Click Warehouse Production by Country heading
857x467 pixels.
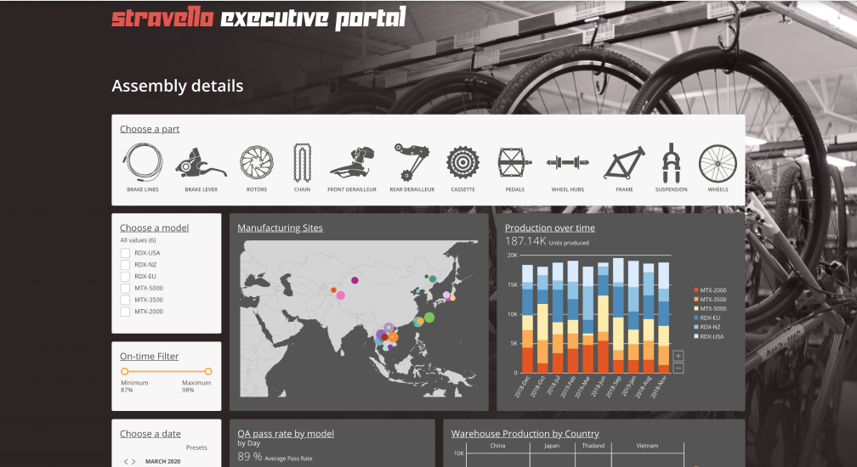pos(525,434)
